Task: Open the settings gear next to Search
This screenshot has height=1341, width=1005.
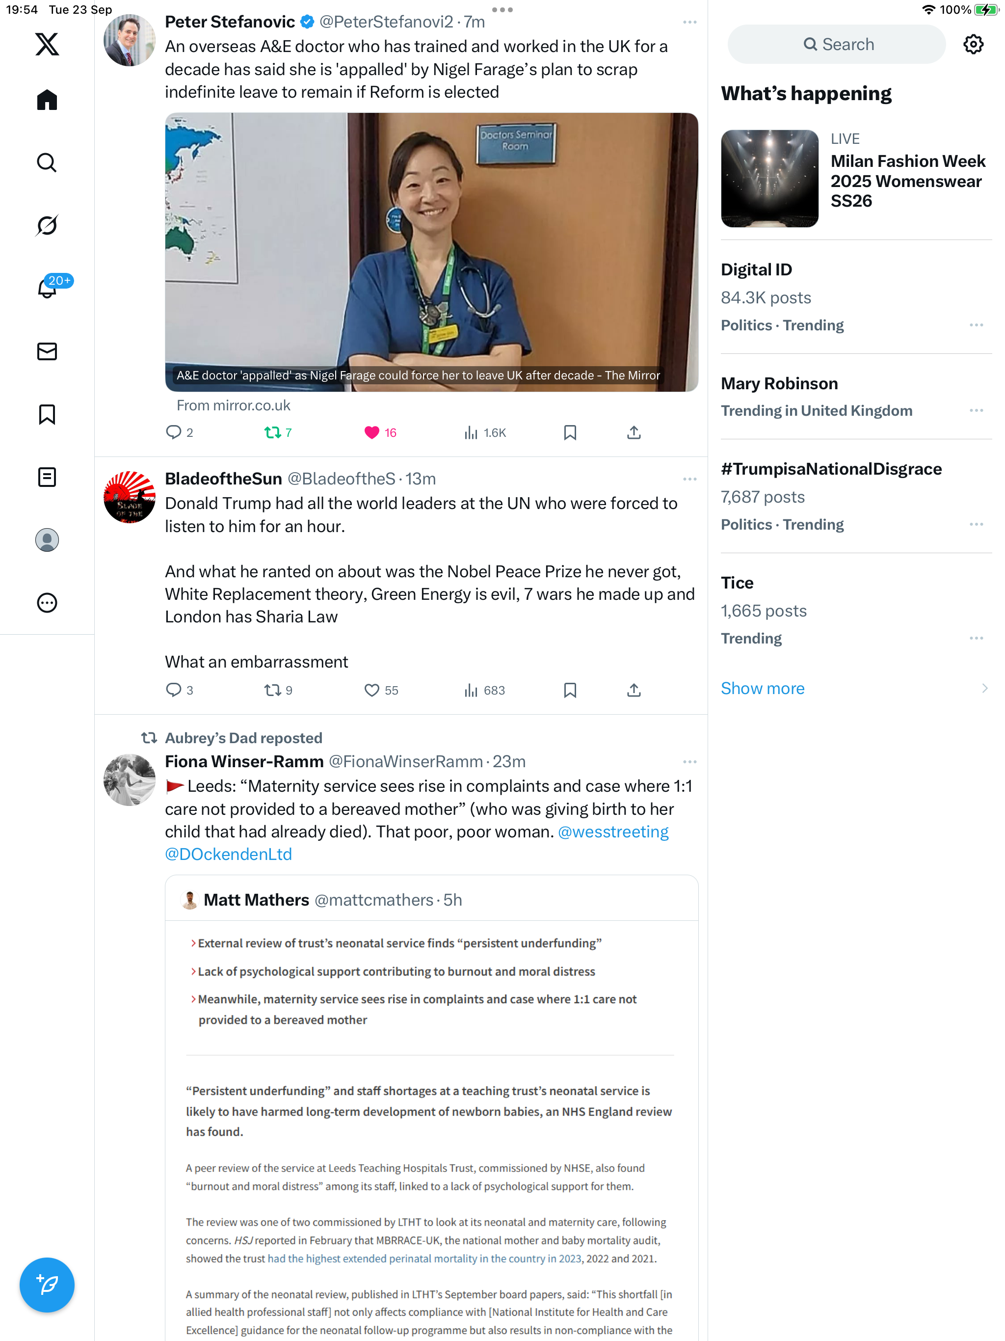Action: point(973,44)
